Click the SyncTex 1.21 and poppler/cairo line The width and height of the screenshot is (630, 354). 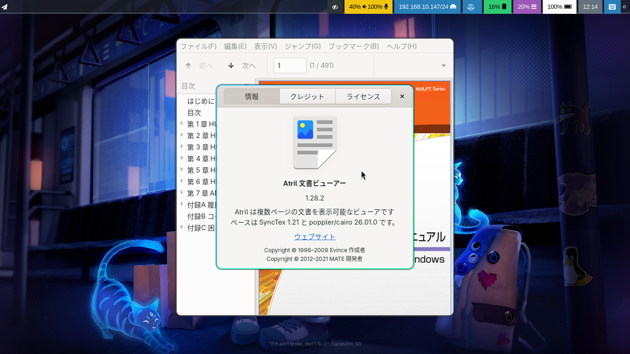tap(314, 222)
